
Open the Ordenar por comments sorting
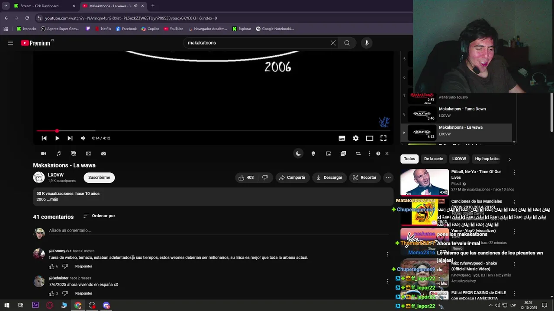(99, 216)
